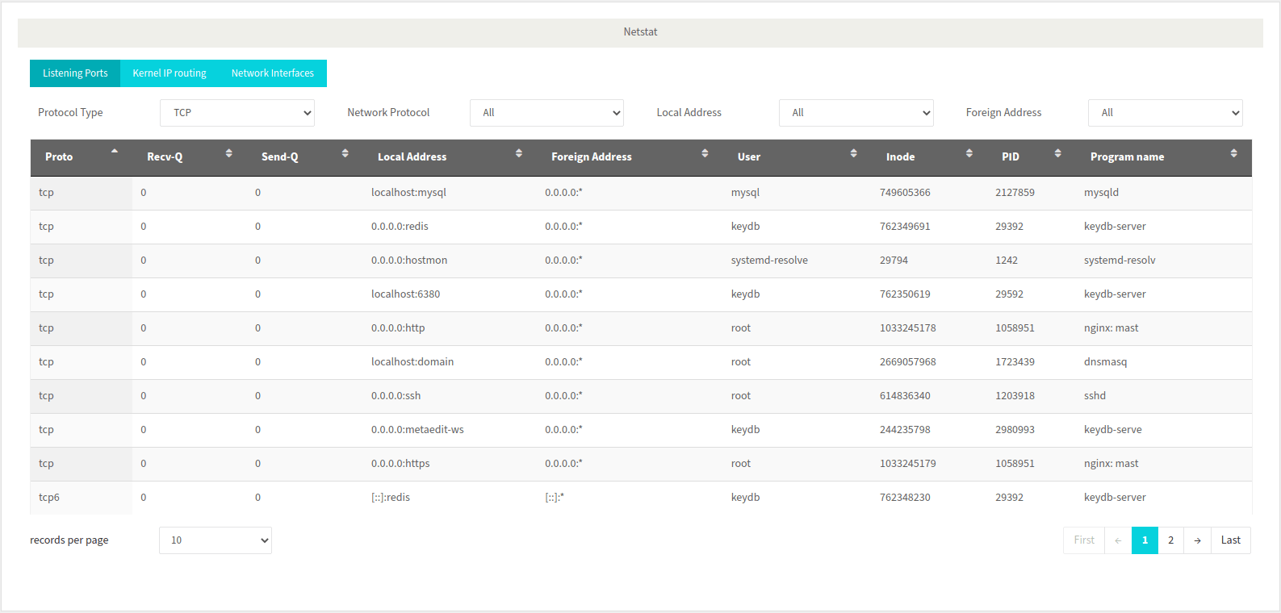Open the Protocol Type TCP dropdown
This screenshot has height=613, width=1281.
[x=237, y=113]
